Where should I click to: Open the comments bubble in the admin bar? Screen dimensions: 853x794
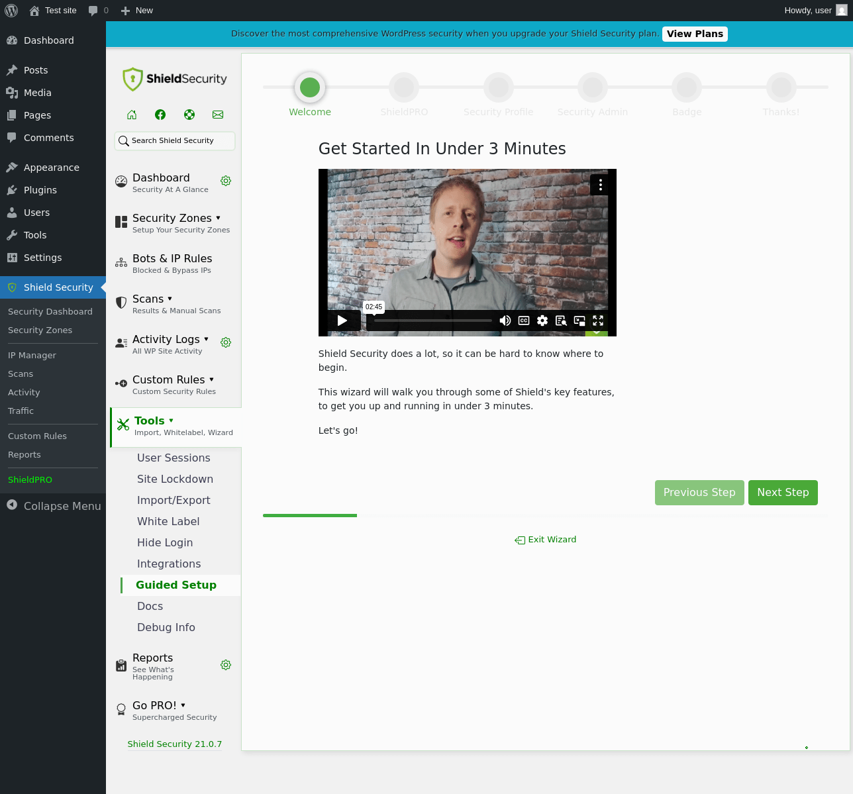(x=98, y=11)
